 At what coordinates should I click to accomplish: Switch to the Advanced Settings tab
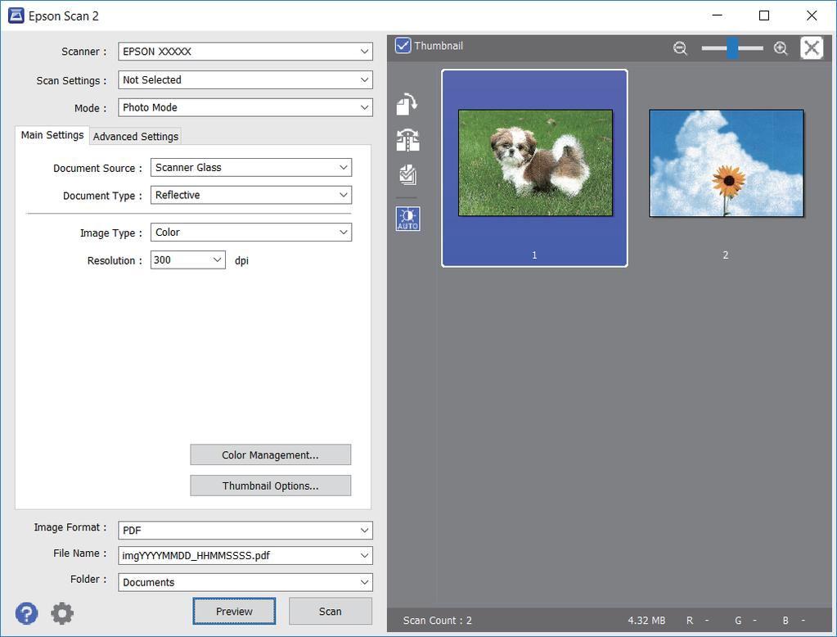click(136, 136)
